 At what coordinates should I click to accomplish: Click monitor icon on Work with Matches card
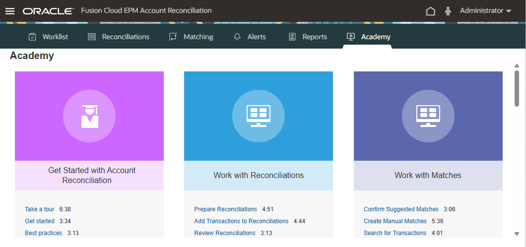click(x=428, y=116)
